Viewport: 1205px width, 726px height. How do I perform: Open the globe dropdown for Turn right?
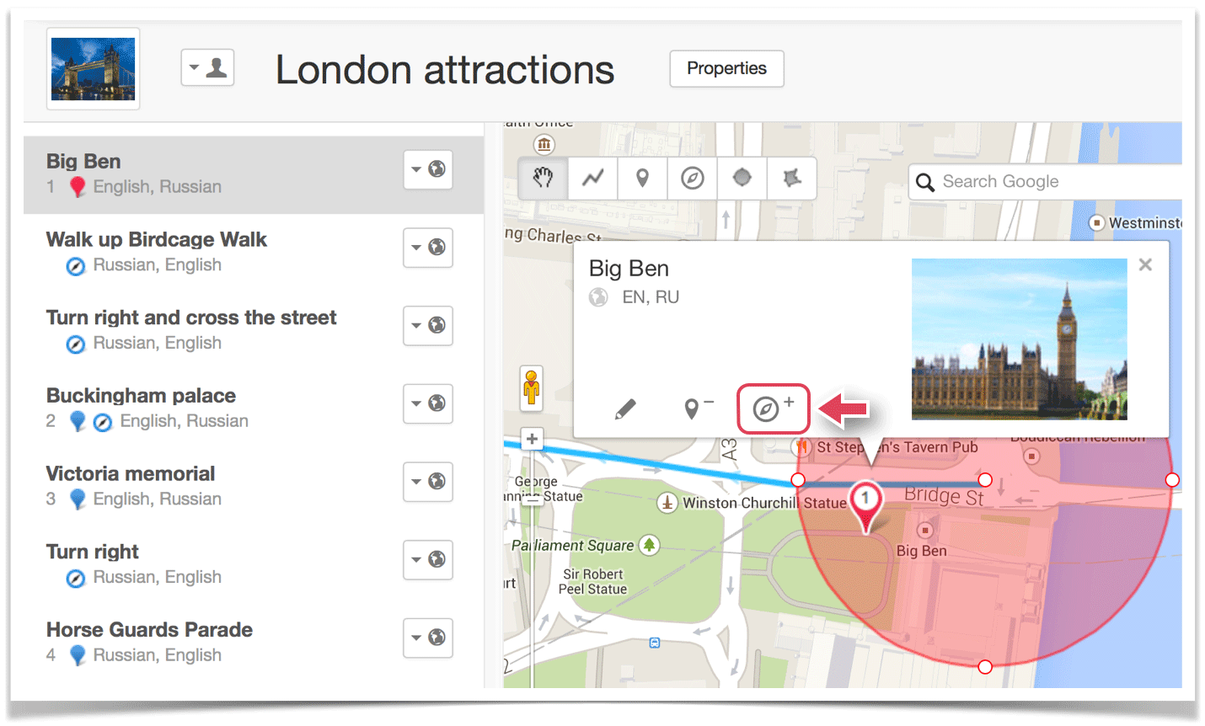[x=428, y=559]
